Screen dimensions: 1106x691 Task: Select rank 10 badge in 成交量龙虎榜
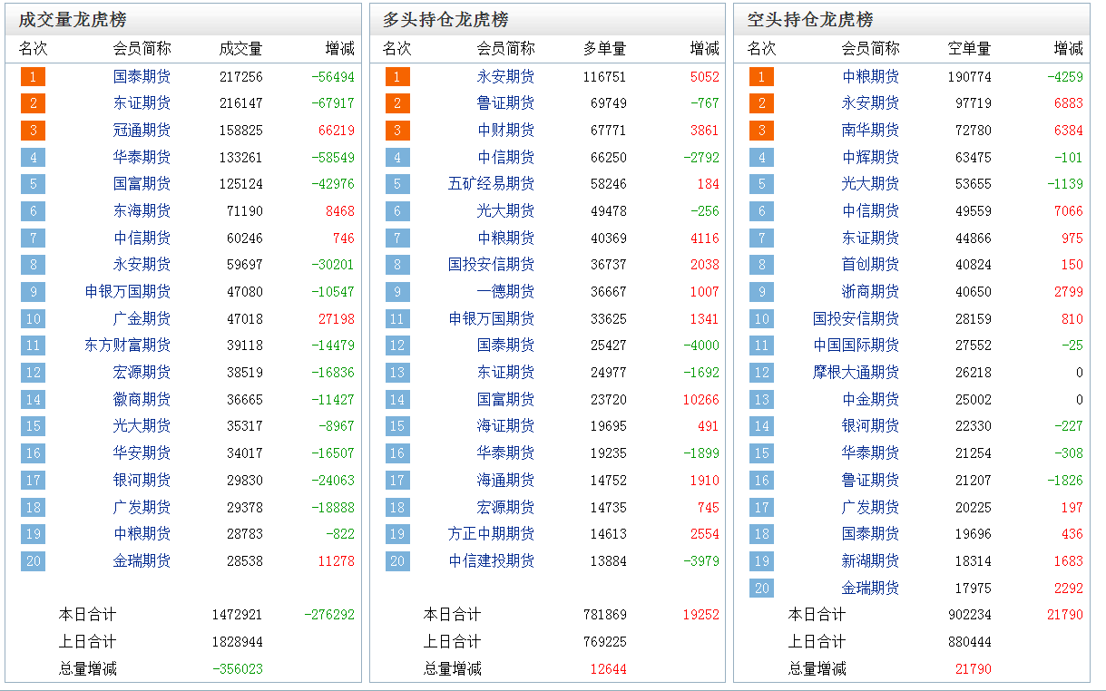point(33,319)
